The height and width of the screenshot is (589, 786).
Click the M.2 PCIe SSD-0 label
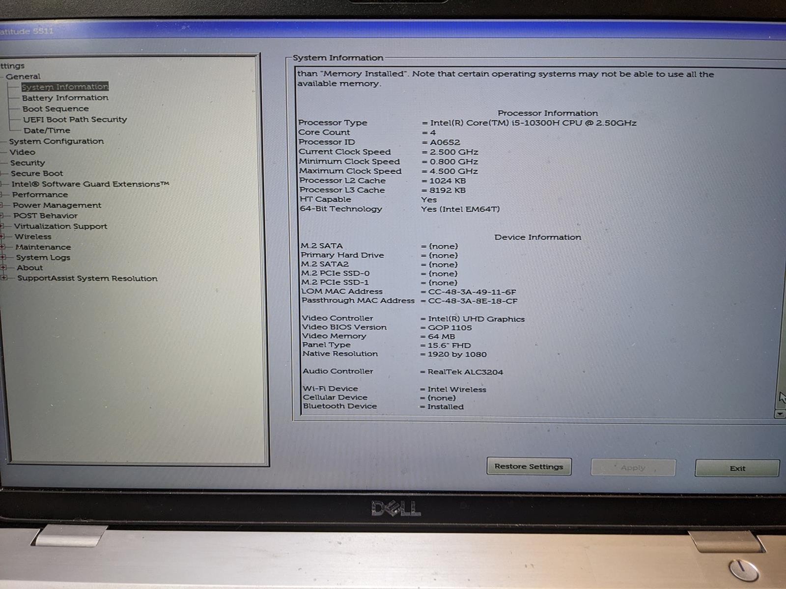336,273
